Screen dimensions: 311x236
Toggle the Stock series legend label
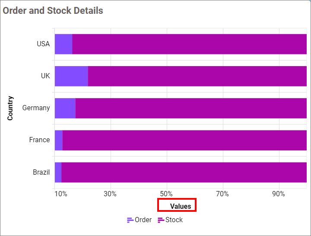[x=174, y=220]
